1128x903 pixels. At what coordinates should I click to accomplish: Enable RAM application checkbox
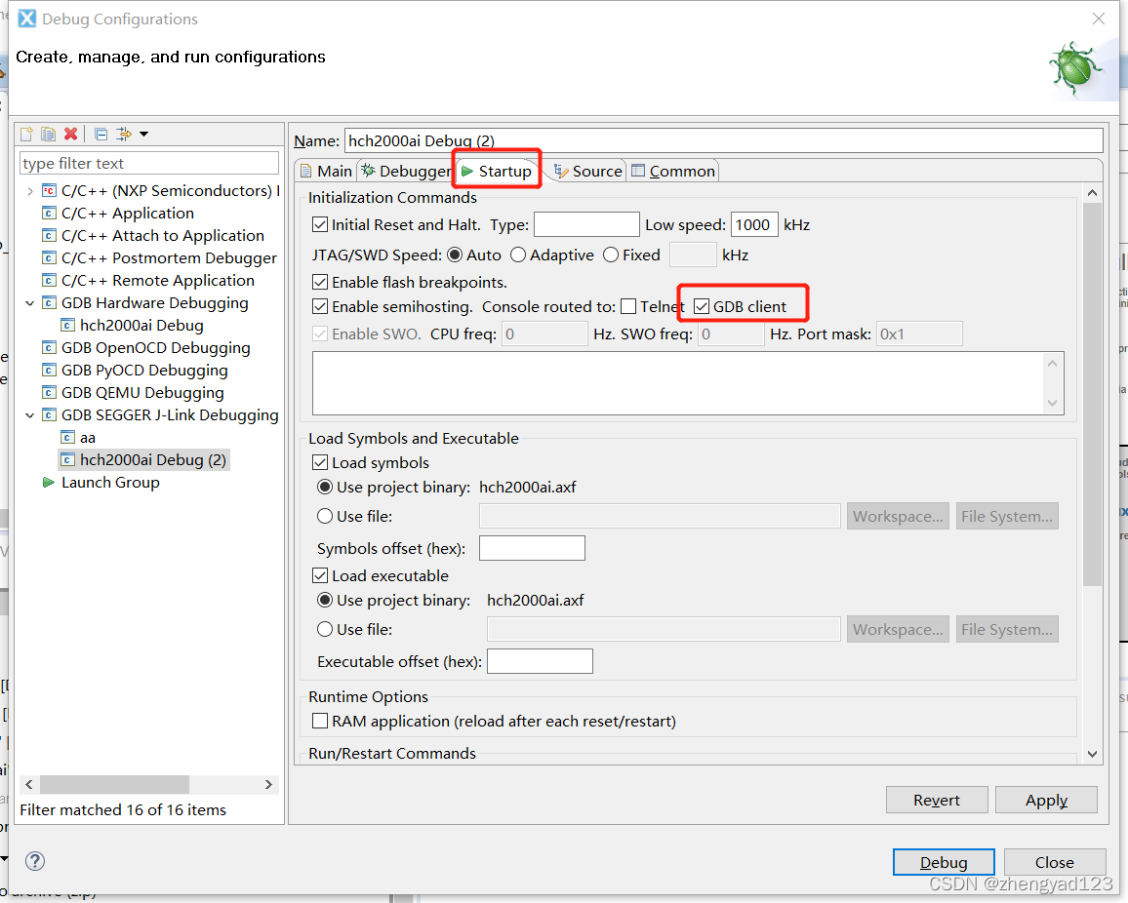click(320, 722)
